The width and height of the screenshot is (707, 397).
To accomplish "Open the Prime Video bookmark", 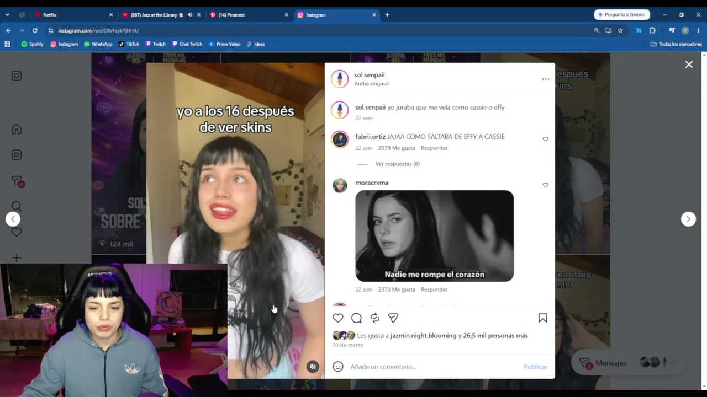I will [x=225, y=44].
